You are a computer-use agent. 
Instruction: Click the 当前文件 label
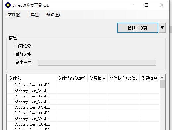click(24, 54)
